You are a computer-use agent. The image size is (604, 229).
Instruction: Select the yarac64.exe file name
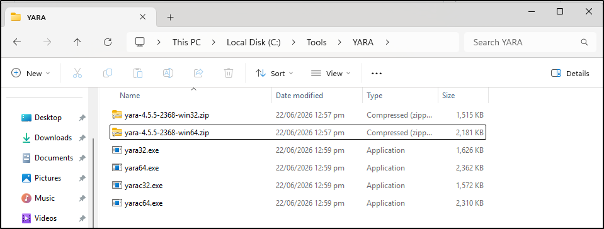click(144, 203)
